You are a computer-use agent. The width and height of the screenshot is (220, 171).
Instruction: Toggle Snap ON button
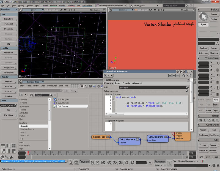(200, 120)
